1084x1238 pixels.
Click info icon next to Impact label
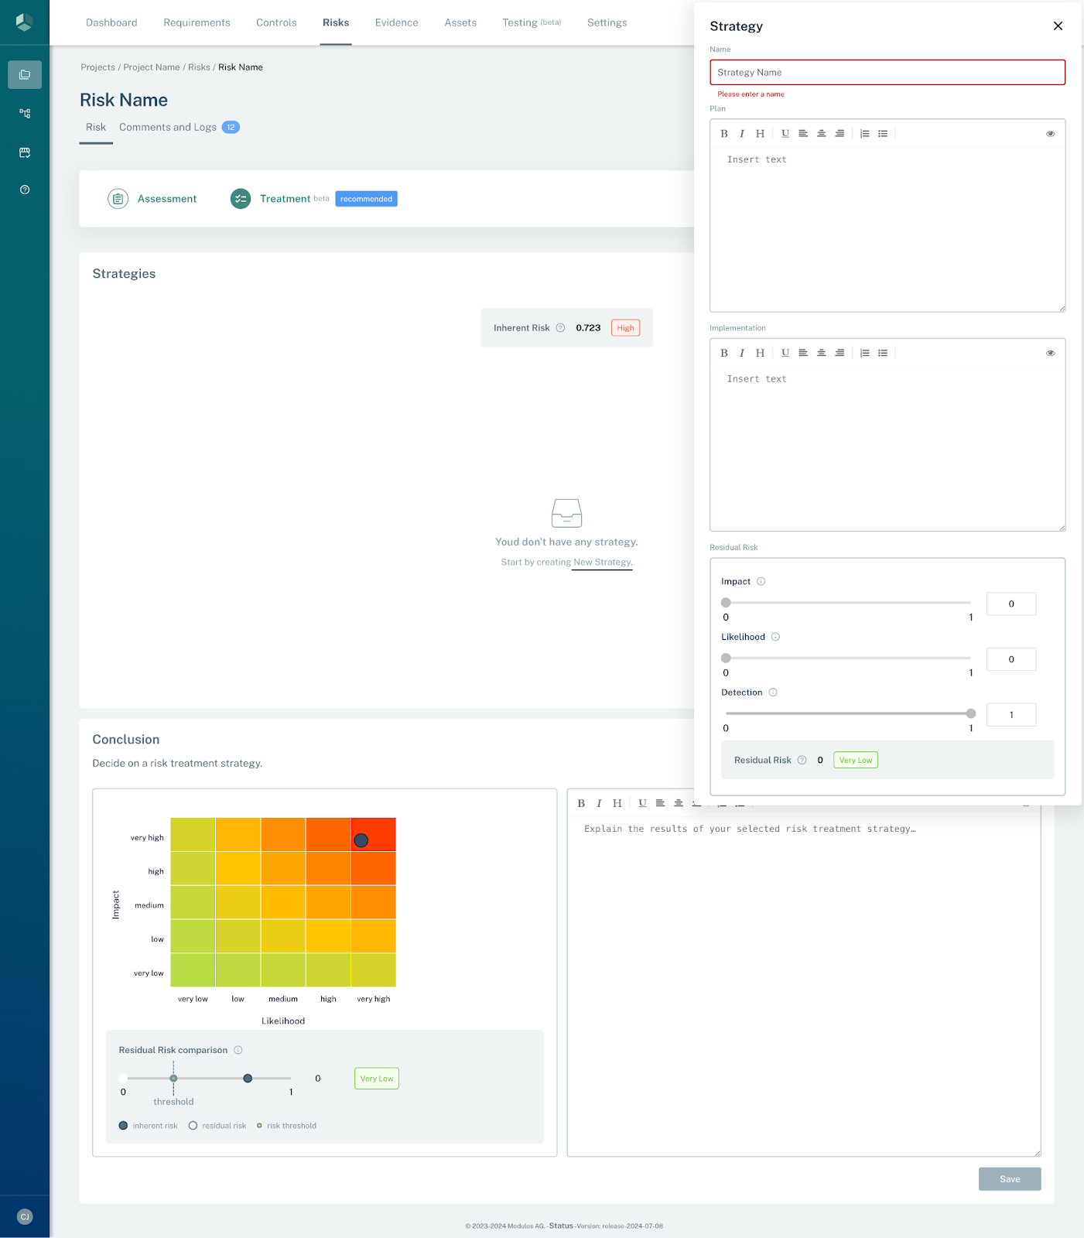(x=761, y=582)
